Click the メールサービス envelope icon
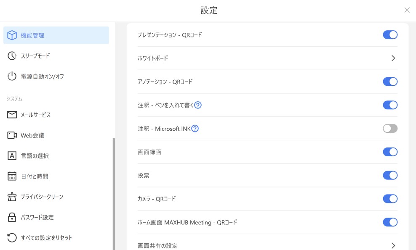Image resolution: width=416 pixels, height=250 pixels. click(12, 115)
